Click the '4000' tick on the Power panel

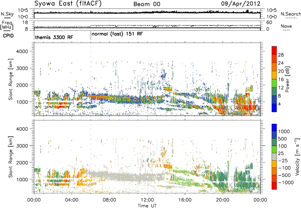pyautogui.click(x=22, y=51)
